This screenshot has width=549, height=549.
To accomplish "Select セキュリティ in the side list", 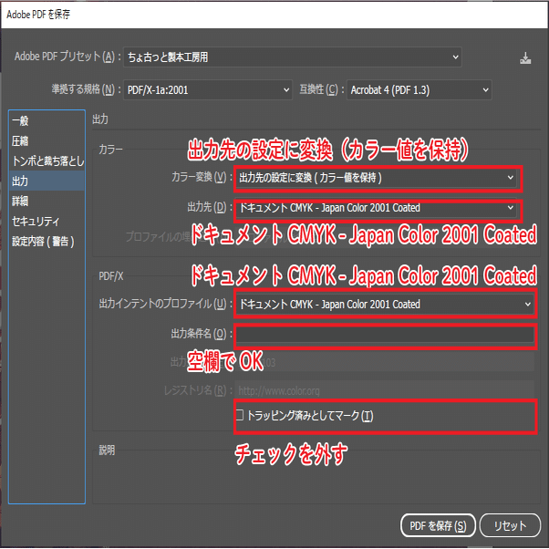I will pos(47,222).
